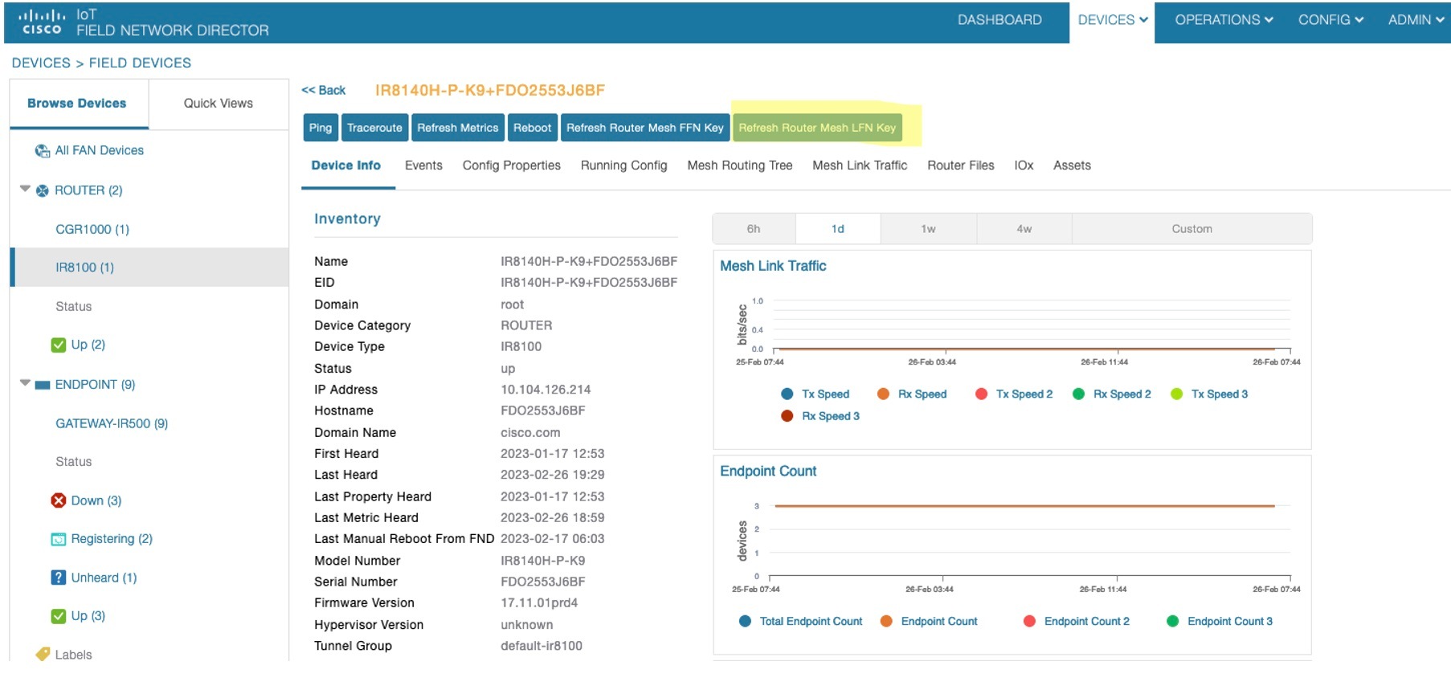1451x694 pixels.
Task: Open the OPERATIONS dropdown menu
Action: pyautogui.click(x=1224, y=21)
